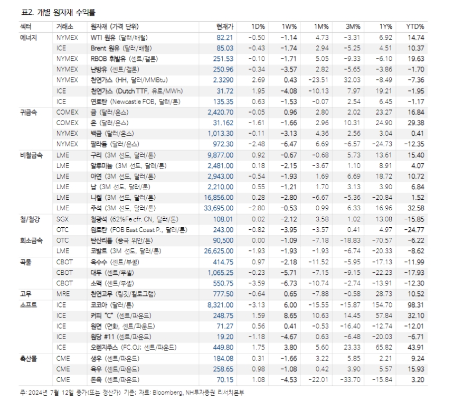Click the Brent 원유 price 85.03
This screenshot has height=400, width=463.
(x=224, y=48)
